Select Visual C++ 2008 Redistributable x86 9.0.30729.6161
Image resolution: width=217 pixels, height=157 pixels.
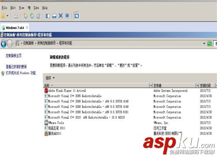coord(88,112)
